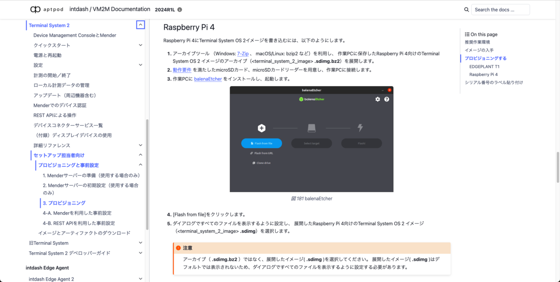Screen dimensions: 560x282
Task: Open （付録）ディスプレイデバイスの使用 page
Action: pos(72,135)
